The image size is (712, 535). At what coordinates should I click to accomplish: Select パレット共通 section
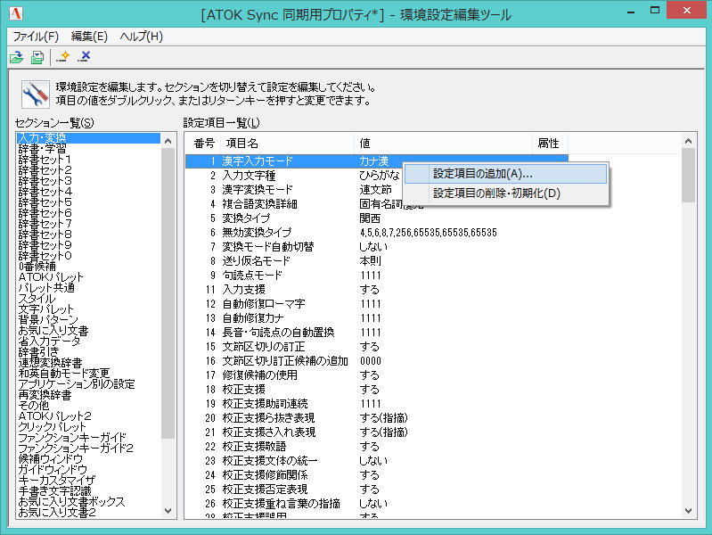(88, 288)
